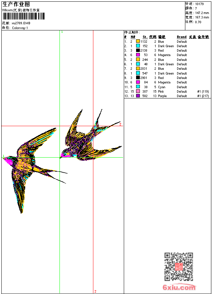
Task: Click the orange swatch in stop row 7
Action: point(138,68)
